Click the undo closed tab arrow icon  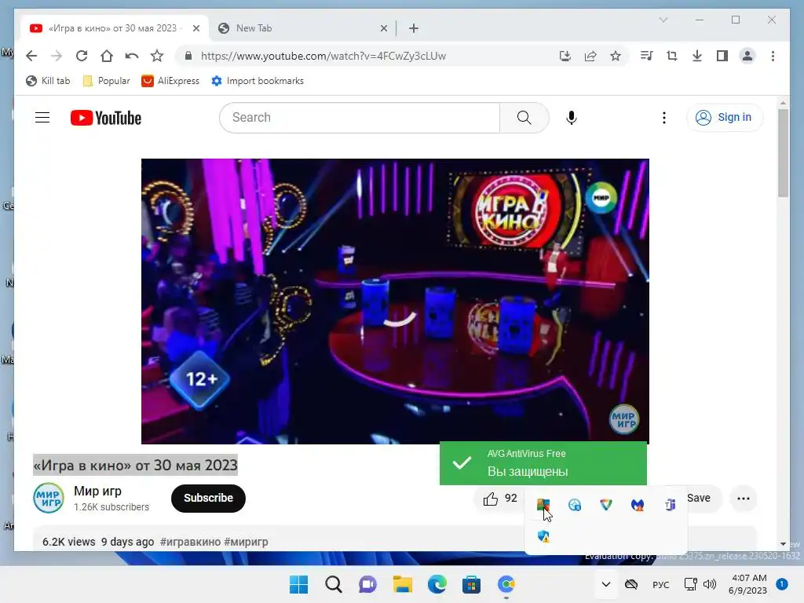[132, 56]
